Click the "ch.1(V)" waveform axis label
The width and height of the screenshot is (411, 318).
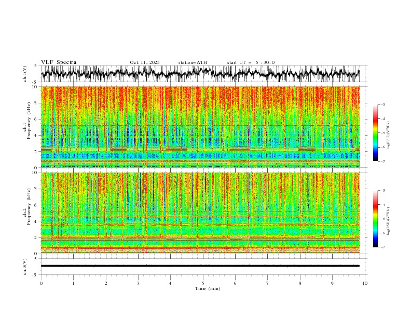click(25, 74)
